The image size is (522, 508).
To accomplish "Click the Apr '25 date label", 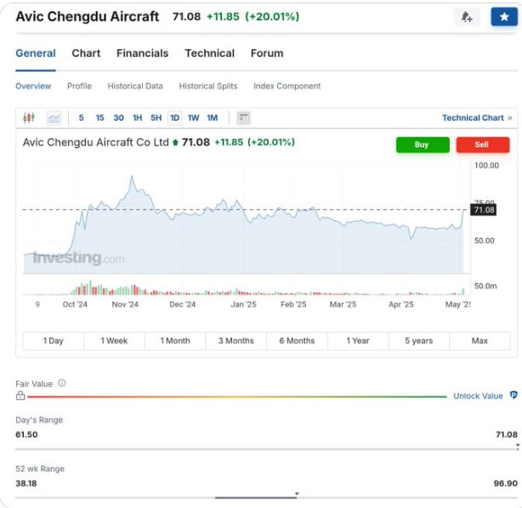I will (x=401, y=304).
